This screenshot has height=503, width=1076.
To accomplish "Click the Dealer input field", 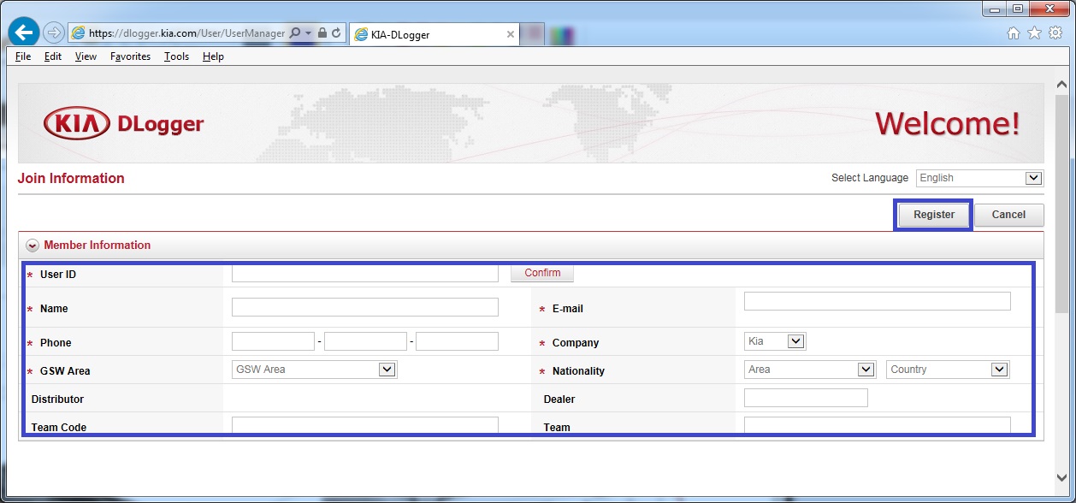I will click(806, 398).
